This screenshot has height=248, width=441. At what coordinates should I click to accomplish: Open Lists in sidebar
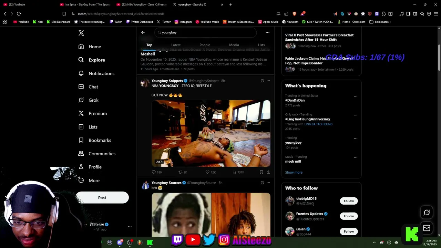coord(88,127)
